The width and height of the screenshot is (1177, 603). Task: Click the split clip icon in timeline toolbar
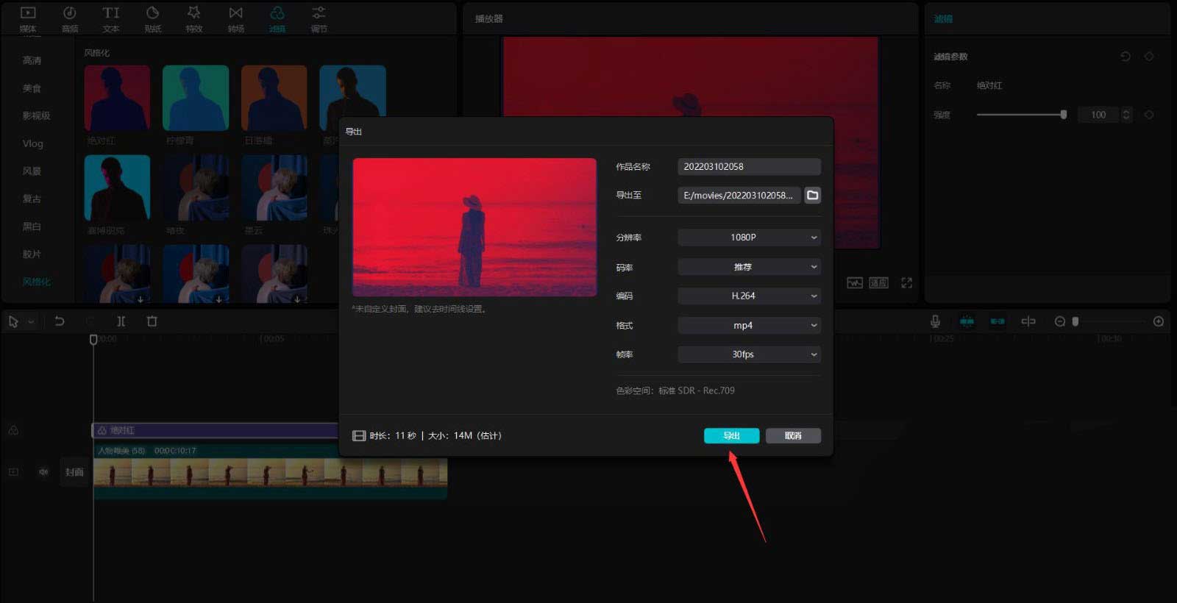121,321
